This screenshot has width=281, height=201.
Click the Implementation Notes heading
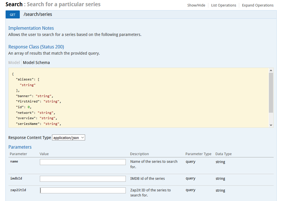[x=31, y=28]
